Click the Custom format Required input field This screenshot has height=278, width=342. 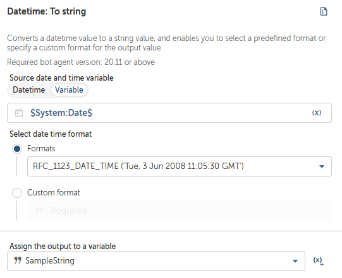pyautogui.click(x=180, y=211)
